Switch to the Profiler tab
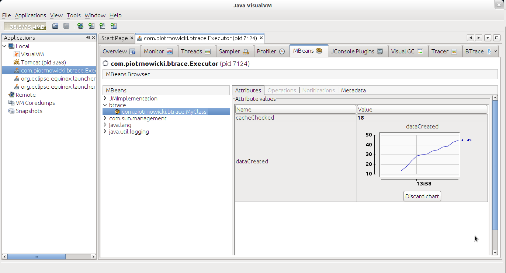 (x=271, y=51)
